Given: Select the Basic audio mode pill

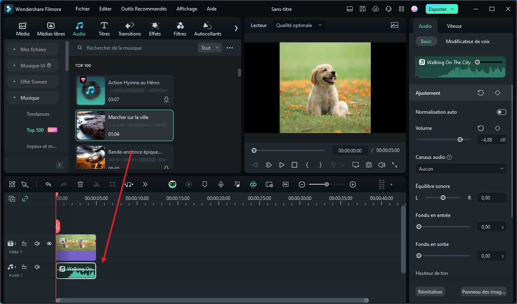Looking at the screenshot, I should click(x=426, y=42).
